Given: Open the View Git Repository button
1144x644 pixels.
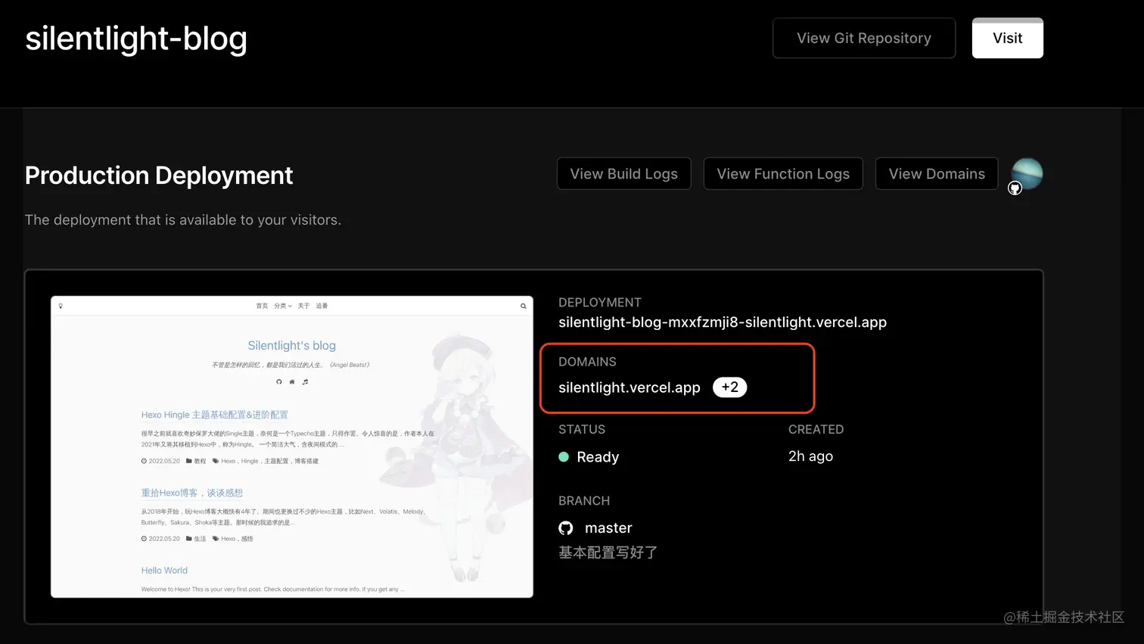Looking at the screenshot, I should [864, 38].
